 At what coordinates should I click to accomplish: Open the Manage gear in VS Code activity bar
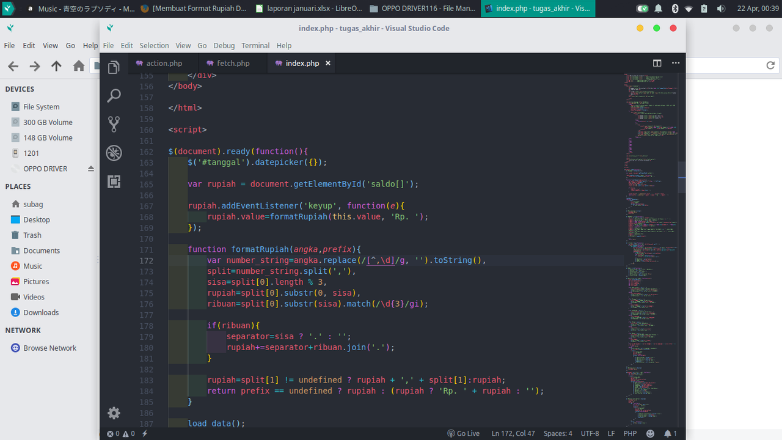click(x=114, y=413)
